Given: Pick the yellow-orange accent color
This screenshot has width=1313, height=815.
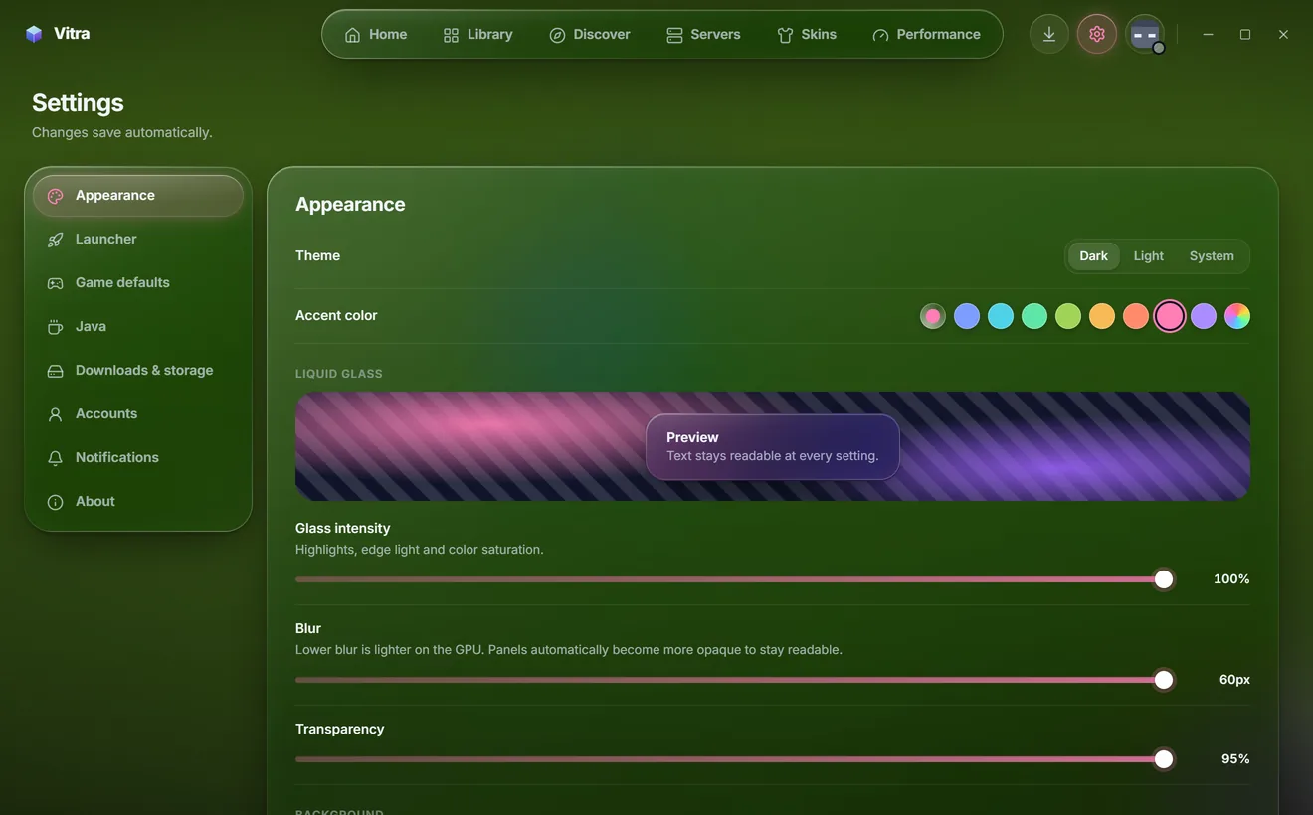Looking at the screenshot, I should pos(1102,316).
